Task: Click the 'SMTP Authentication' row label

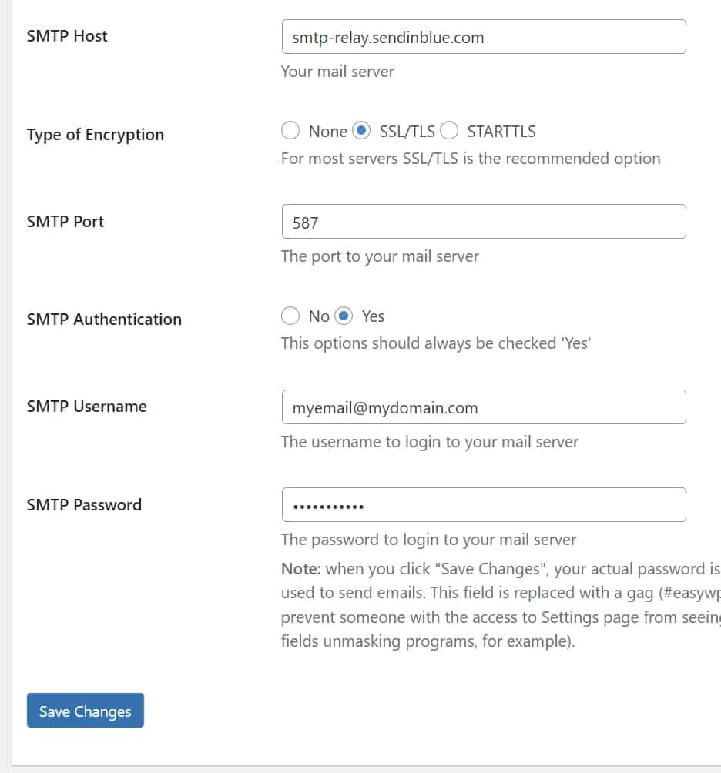Action: pos(104,320)
